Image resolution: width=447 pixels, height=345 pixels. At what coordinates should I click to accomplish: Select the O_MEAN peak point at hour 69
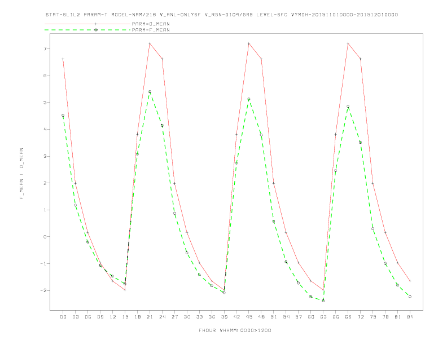(348, 43)
